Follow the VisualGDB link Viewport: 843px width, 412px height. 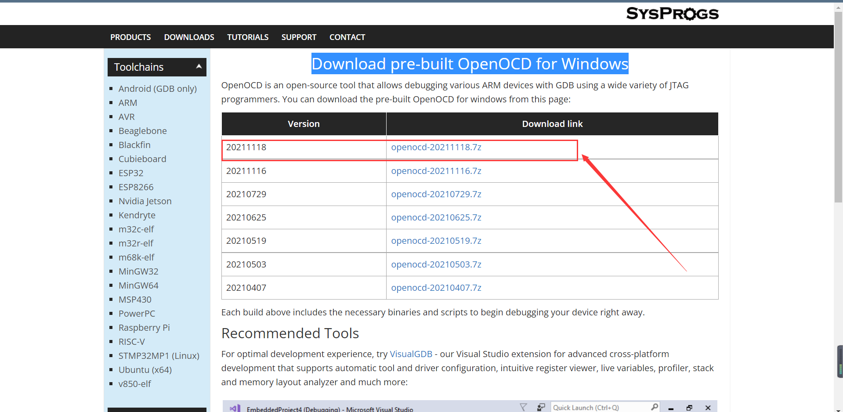coord(411,354)
